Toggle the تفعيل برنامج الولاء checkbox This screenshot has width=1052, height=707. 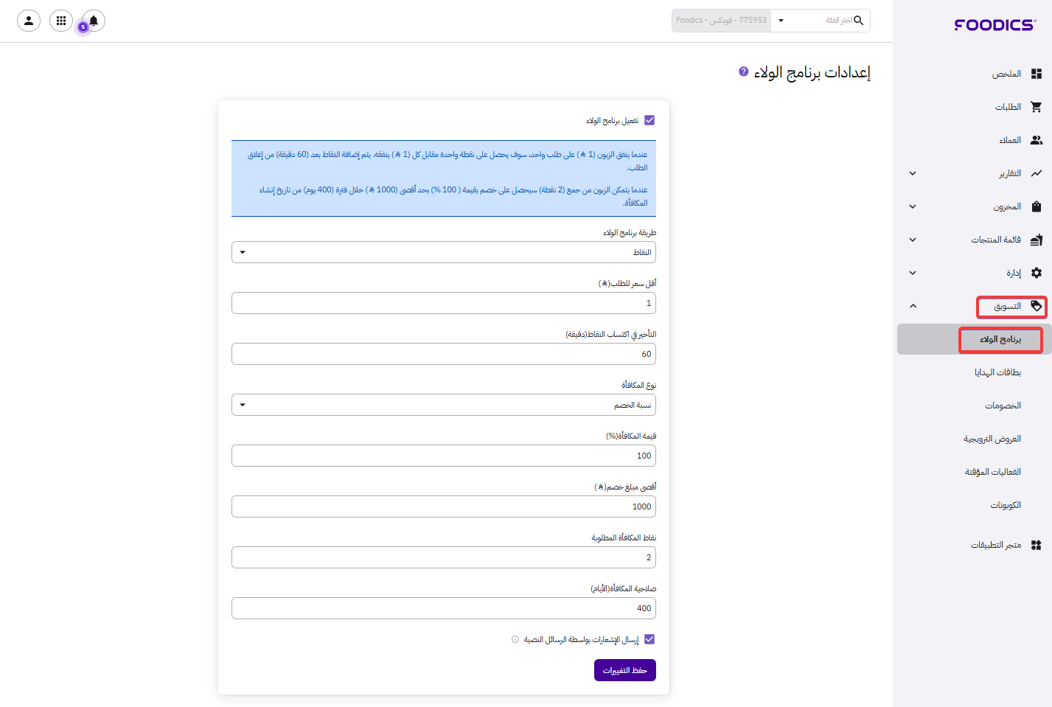point(649,120)
